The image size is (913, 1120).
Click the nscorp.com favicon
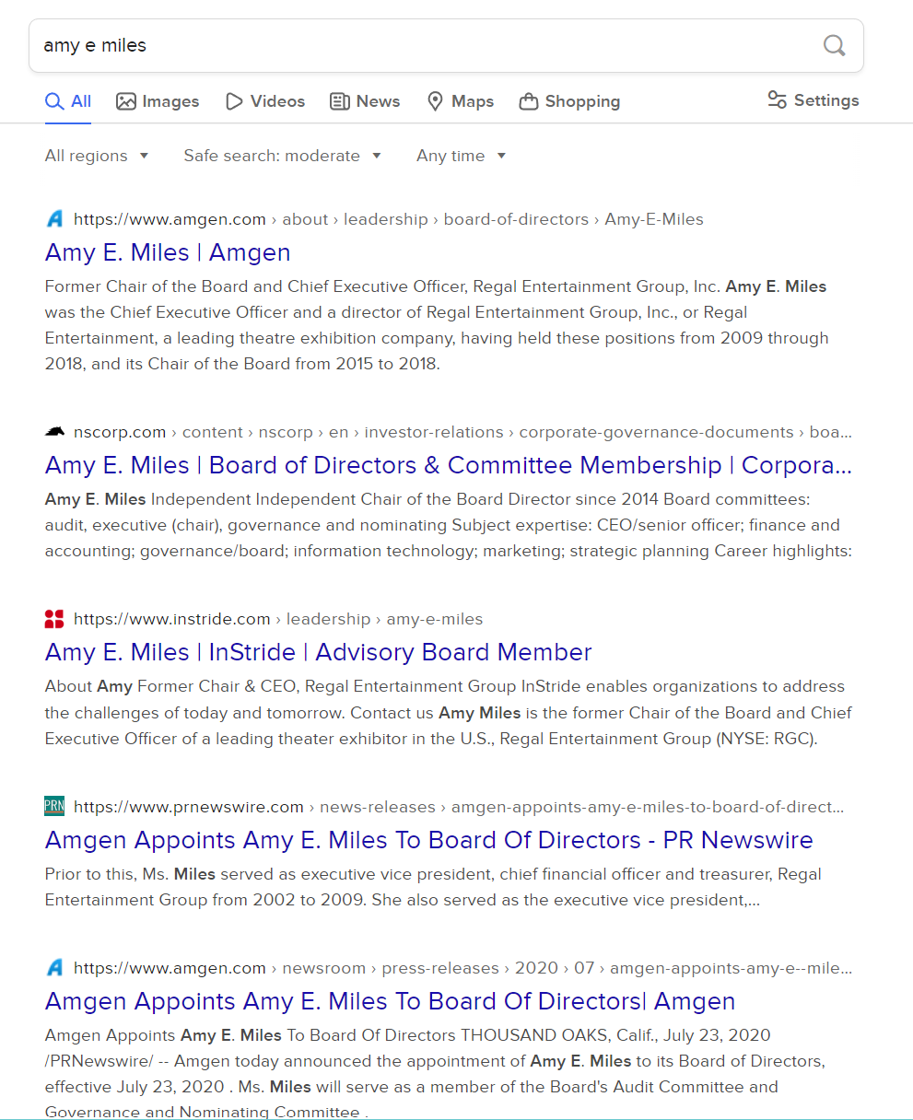(x=54, y=432)
